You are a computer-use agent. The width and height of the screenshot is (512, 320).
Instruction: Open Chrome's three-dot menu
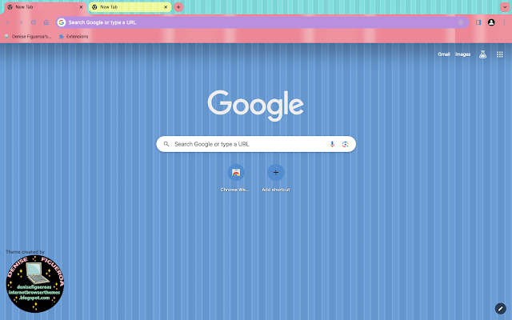(504, 22)
